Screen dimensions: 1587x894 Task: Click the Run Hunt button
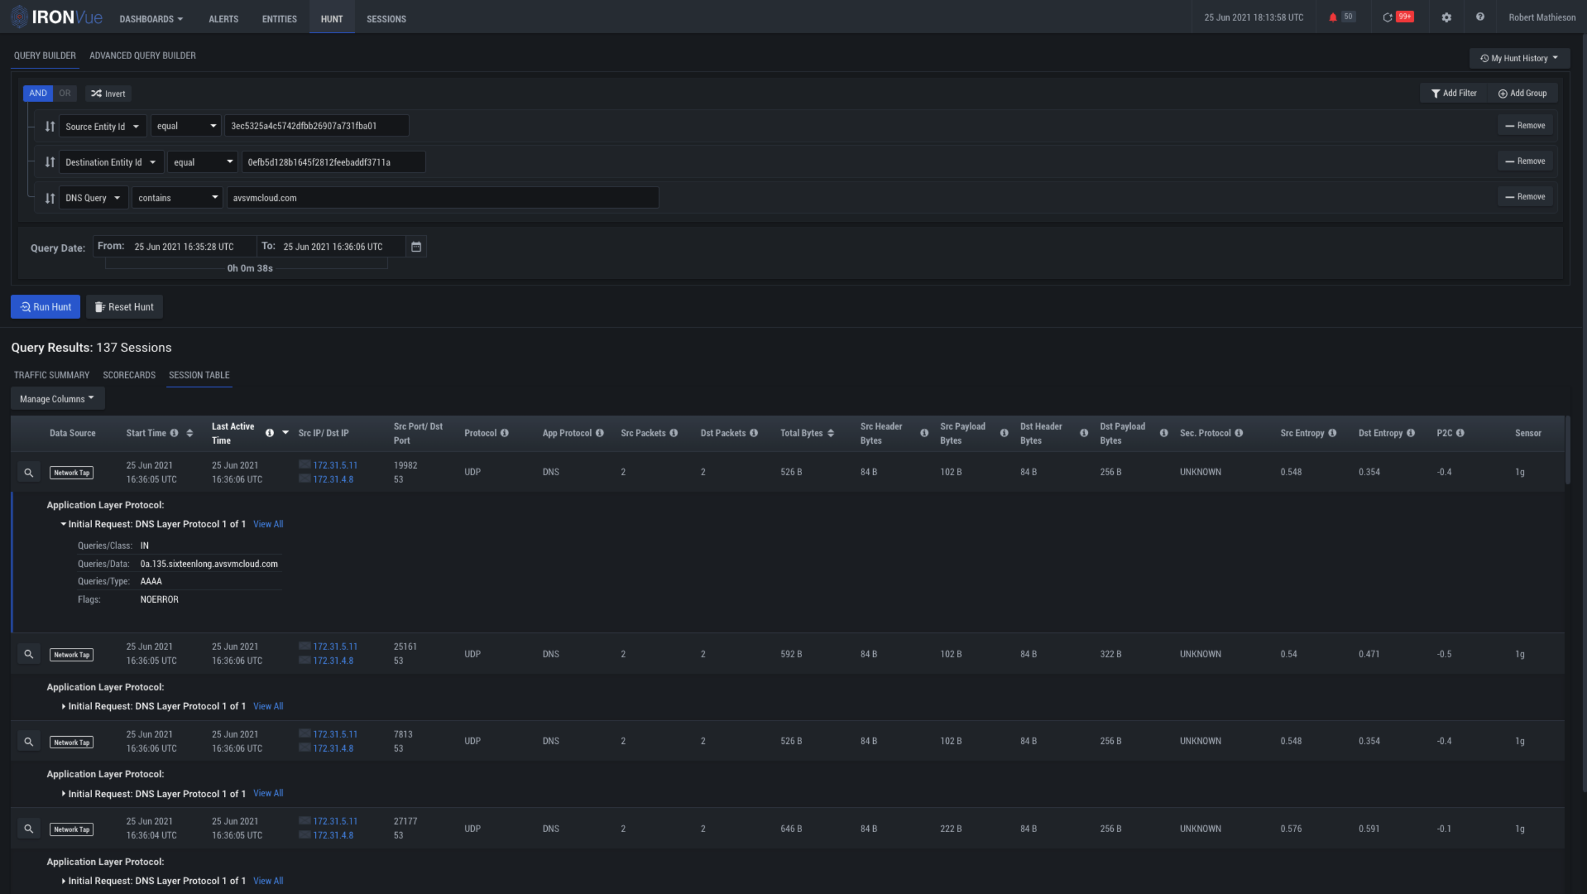(x=46, y=307)
